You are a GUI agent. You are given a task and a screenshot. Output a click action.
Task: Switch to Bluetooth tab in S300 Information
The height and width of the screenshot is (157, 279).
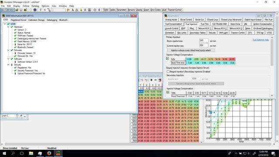63,20
